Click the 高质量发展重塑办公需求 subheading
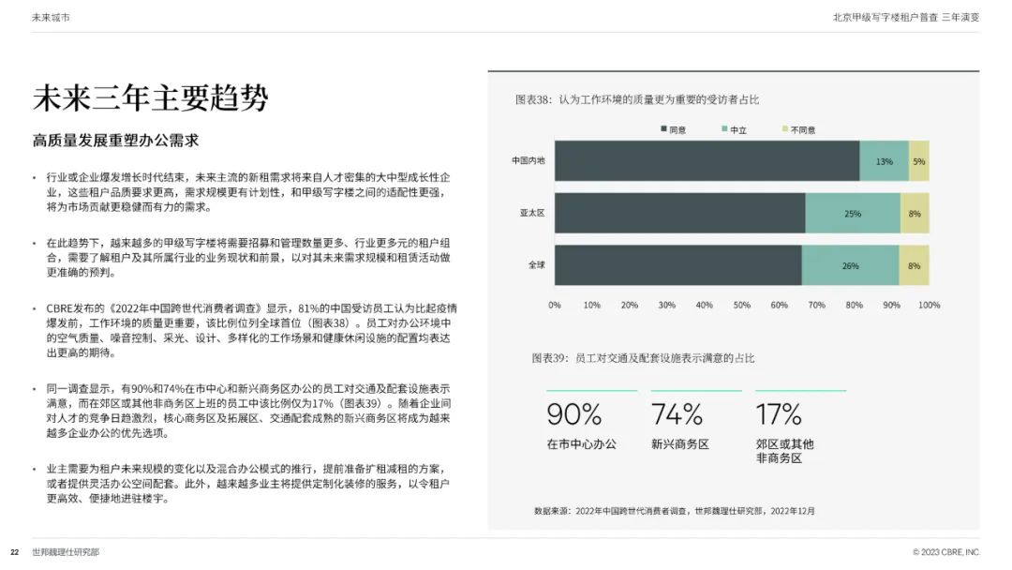Screen dimensions: 1012x570 (115, 140)
